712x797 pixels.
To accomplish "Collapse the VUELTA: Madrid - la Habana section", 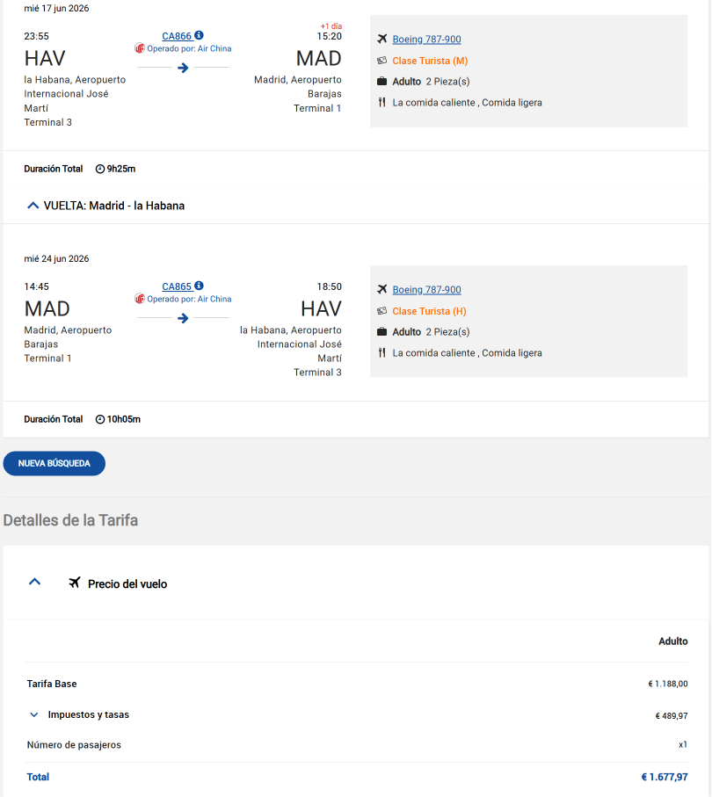I will pyautogui.click(x=33, y=206).
